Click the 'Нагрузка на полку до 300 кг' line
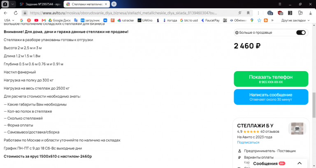The height and width of the screenshot is (168, 316). [29, 80]
